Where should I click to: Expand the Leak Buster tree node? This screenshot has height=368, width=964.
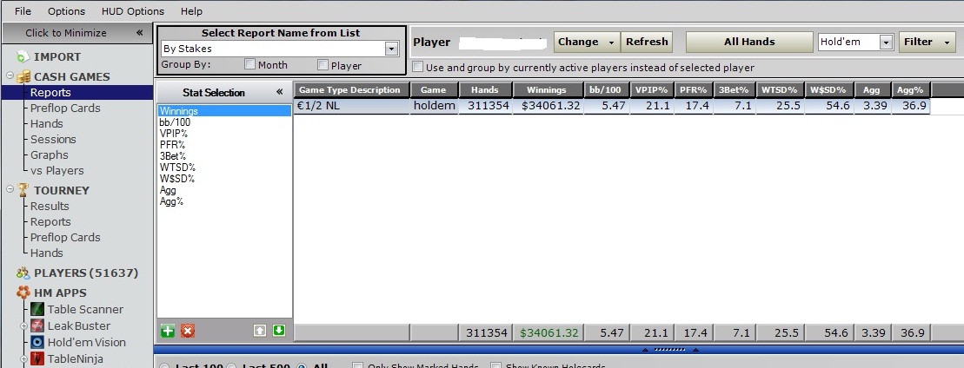point(24,325)
